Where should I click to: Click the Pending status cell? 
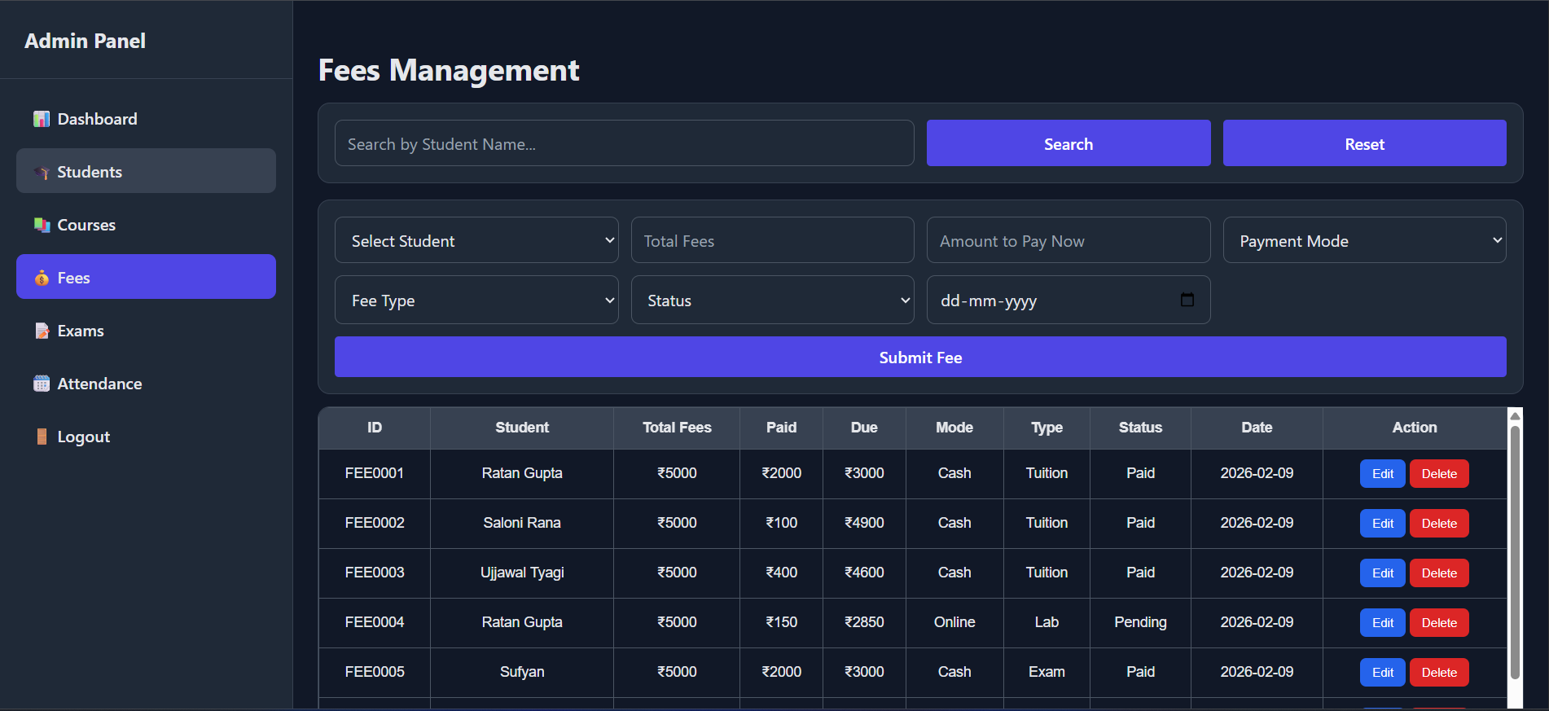pos(1140,622)
